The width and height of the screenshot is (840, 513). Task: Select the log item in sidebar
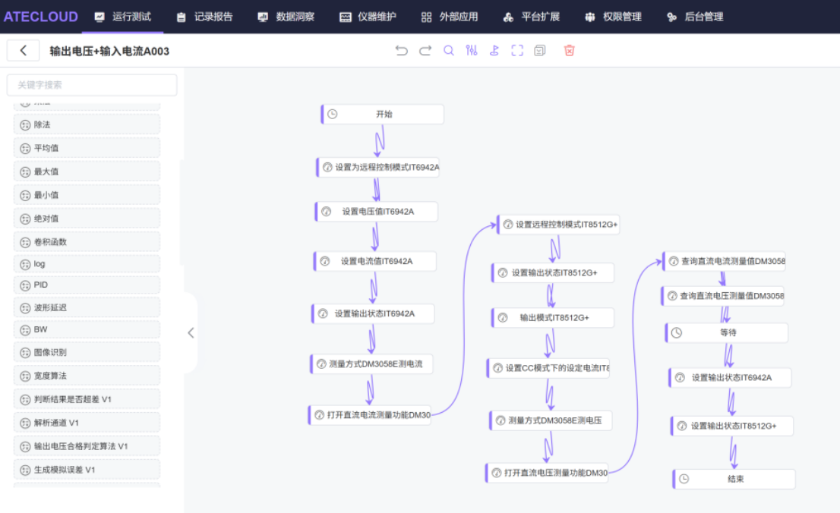(x=87, y=264)
